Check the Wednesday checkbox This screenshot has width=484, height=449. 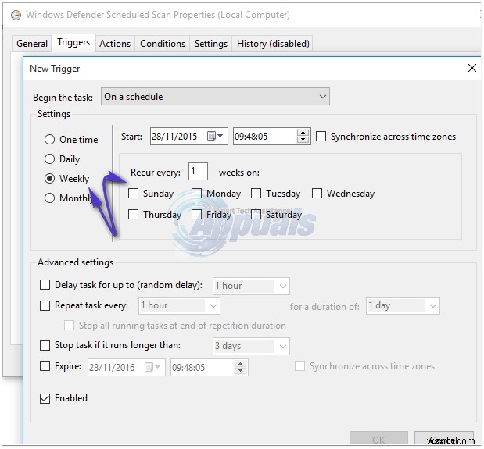pos(317,194)
